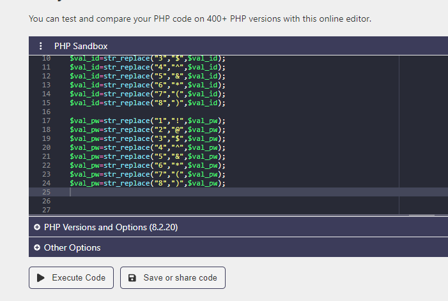Click code on line 19 replacing "3" in val_pw
The width and height of the screenshot is (448, 301).
(148, 138)
